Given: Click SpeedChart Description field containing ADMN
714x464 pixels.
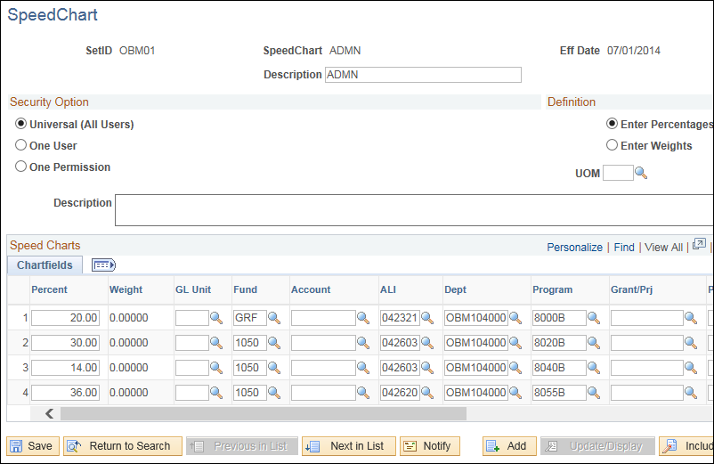Looking at the screenshot, I should tap(423, 75).
